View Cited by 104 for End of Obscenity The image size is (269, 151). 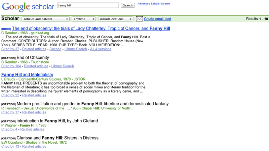click(x=11, y=66)
